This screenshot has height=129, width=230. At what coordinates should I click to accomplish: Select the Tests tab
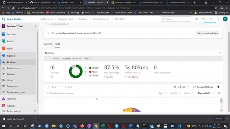(57, 44)
